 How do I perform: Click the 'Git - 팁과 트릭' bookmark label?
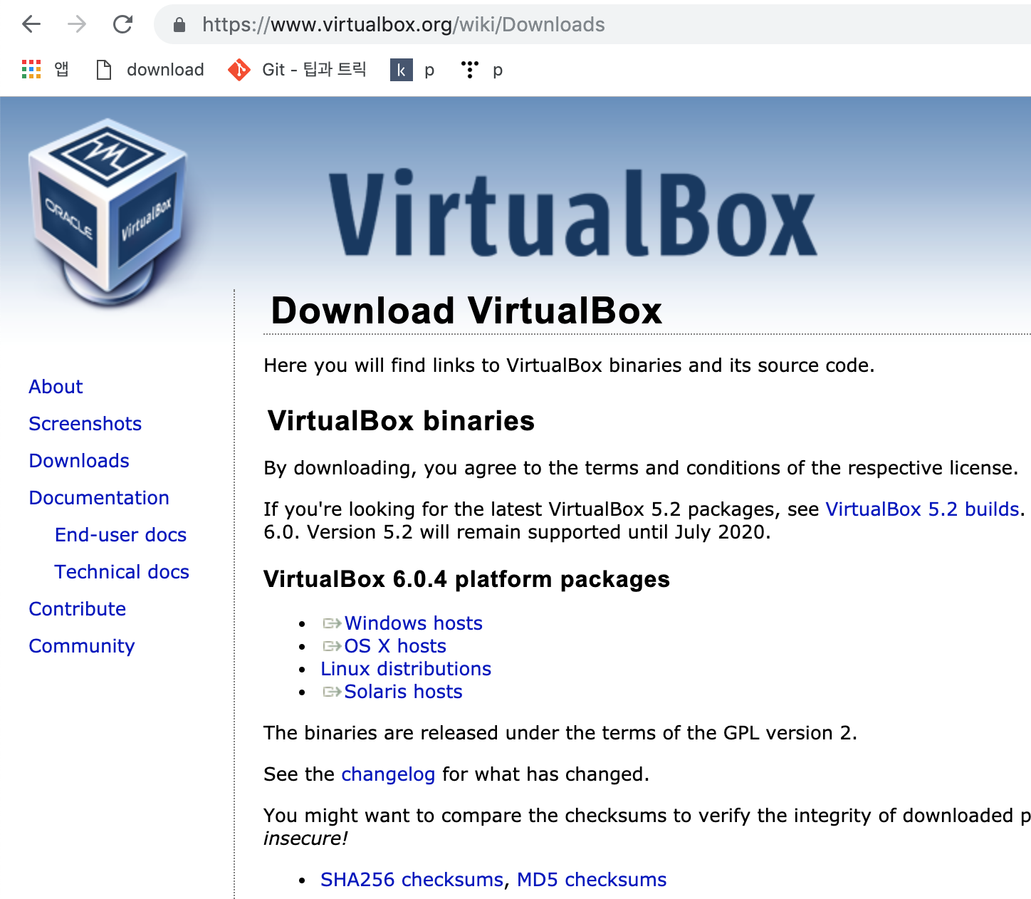[x=314, y=70]
